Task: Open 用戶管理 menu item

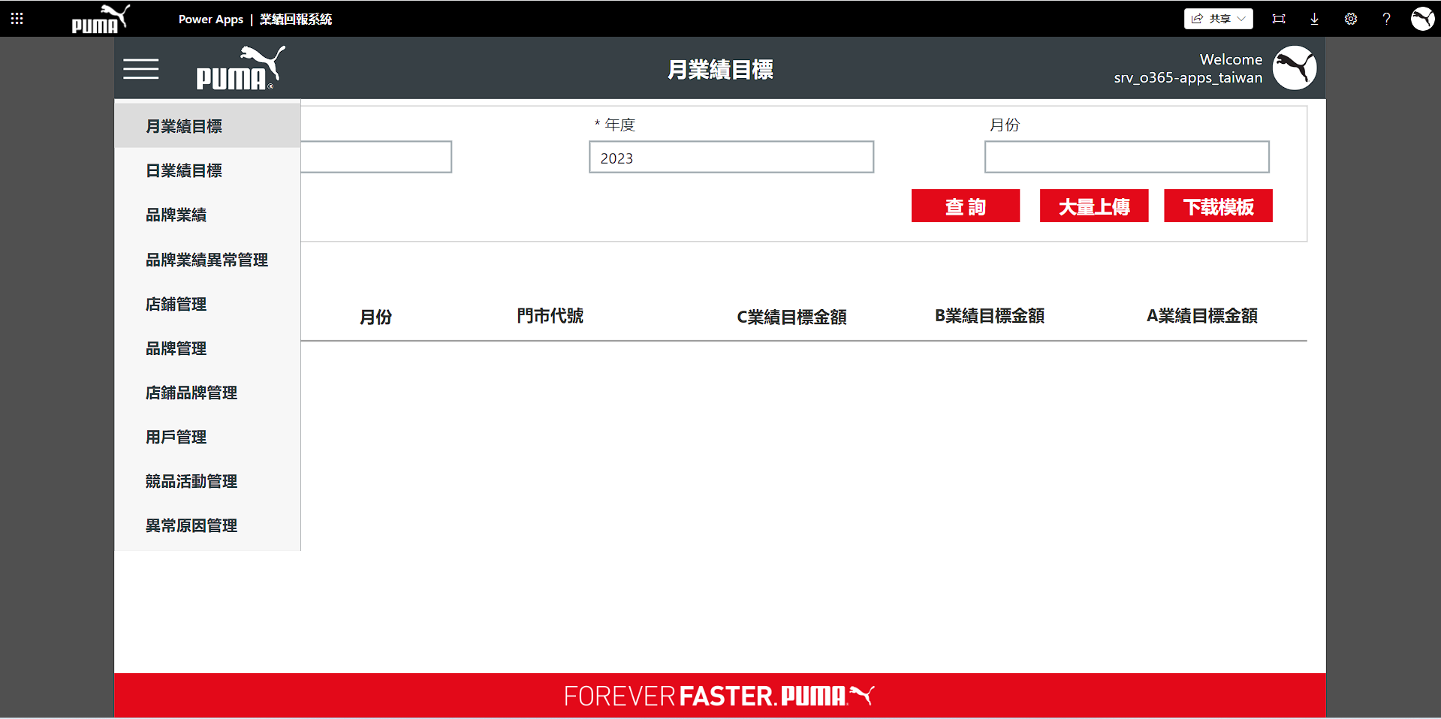Action: coord(207,437)
